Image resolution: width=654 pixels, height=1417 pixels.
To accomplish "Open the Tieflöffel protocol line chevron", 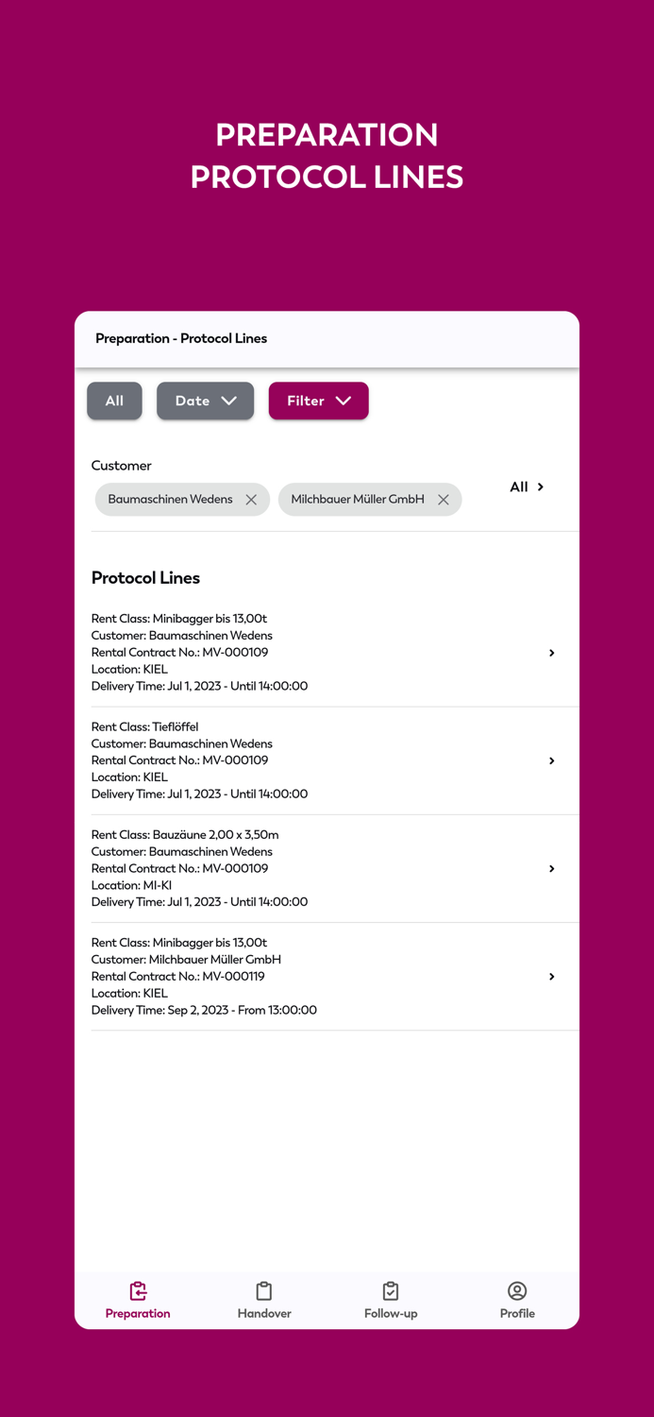I will (x=551, y=760).
